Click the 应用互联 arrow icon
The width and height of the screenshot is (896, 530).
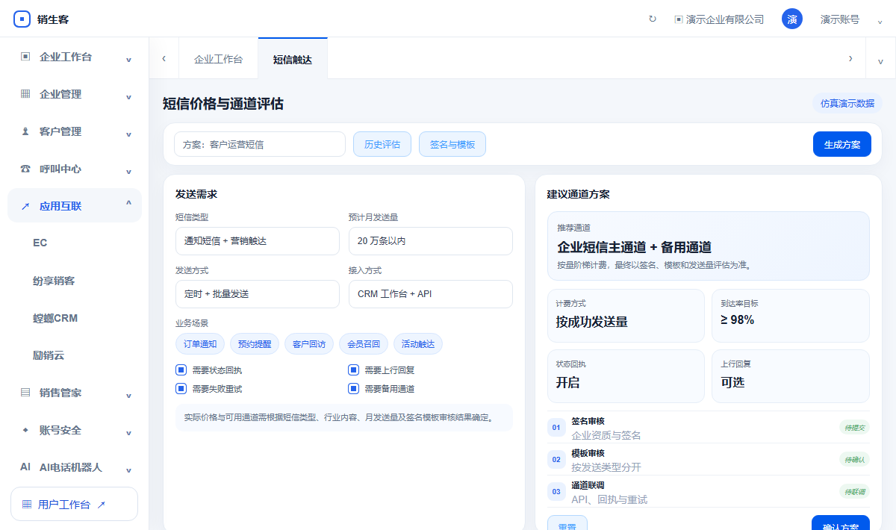click(25, 206)
